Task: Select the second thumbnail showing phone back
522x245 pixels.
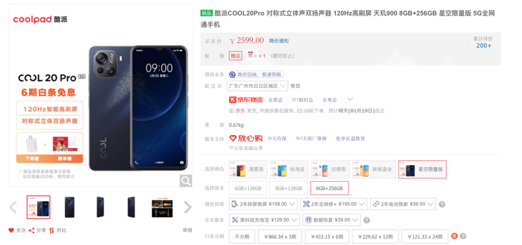Action: (70, 207)
